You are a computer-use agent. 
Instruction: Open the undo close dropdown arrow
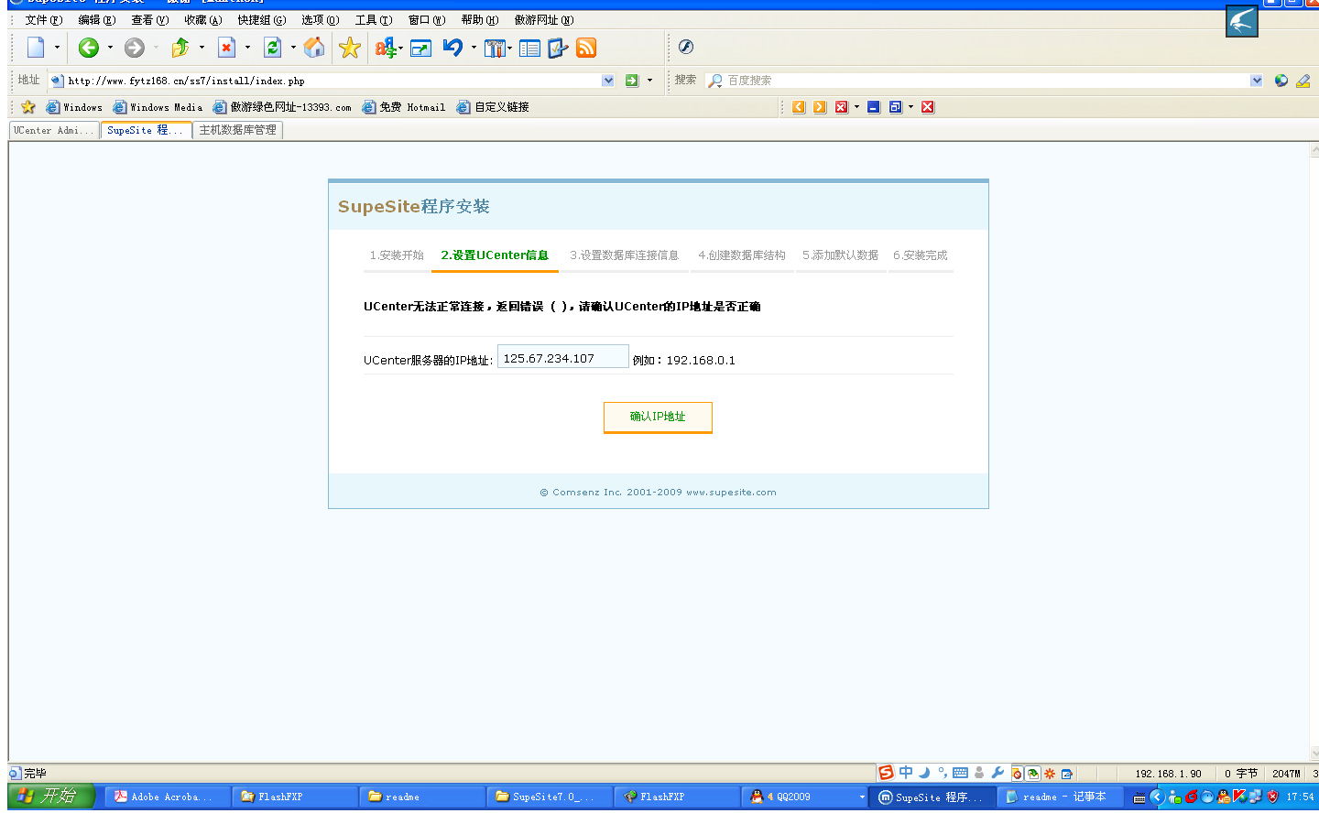pyautogui.click(x=474, y=48)
